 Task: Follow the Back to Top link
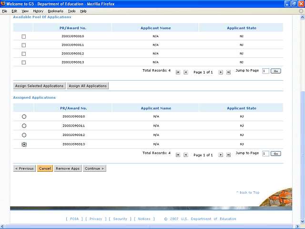point(248,193)
